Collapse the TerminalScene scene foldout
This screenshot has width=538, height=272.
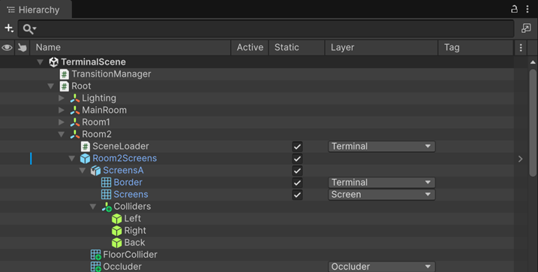pos(41,62)
